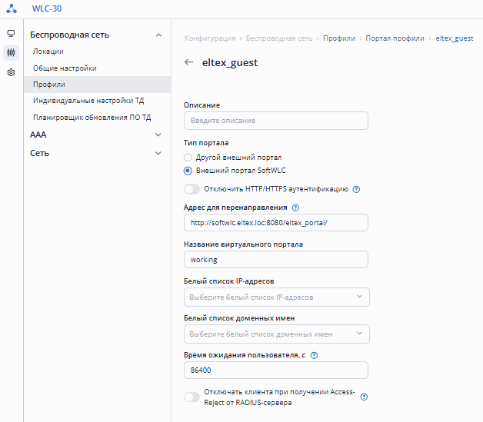This screenshot has height=422, width=483.
Task: Select the 'Другой внешний портал' radio button
Action: pyautogui.click(x=188, y=157)
